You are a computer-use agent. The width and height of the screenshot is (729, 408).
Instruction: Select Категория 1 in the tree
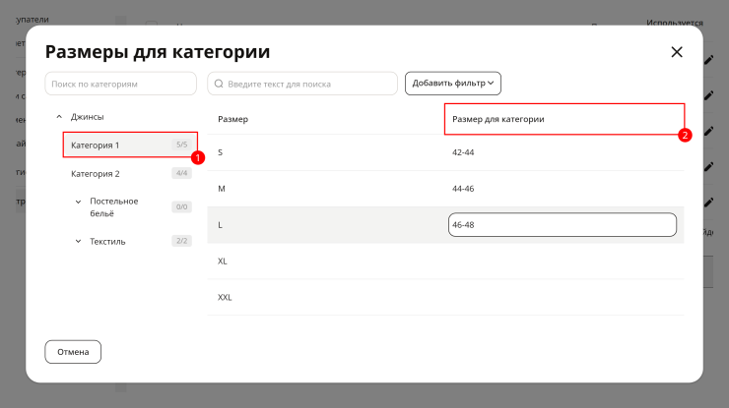tap(130, 145)
